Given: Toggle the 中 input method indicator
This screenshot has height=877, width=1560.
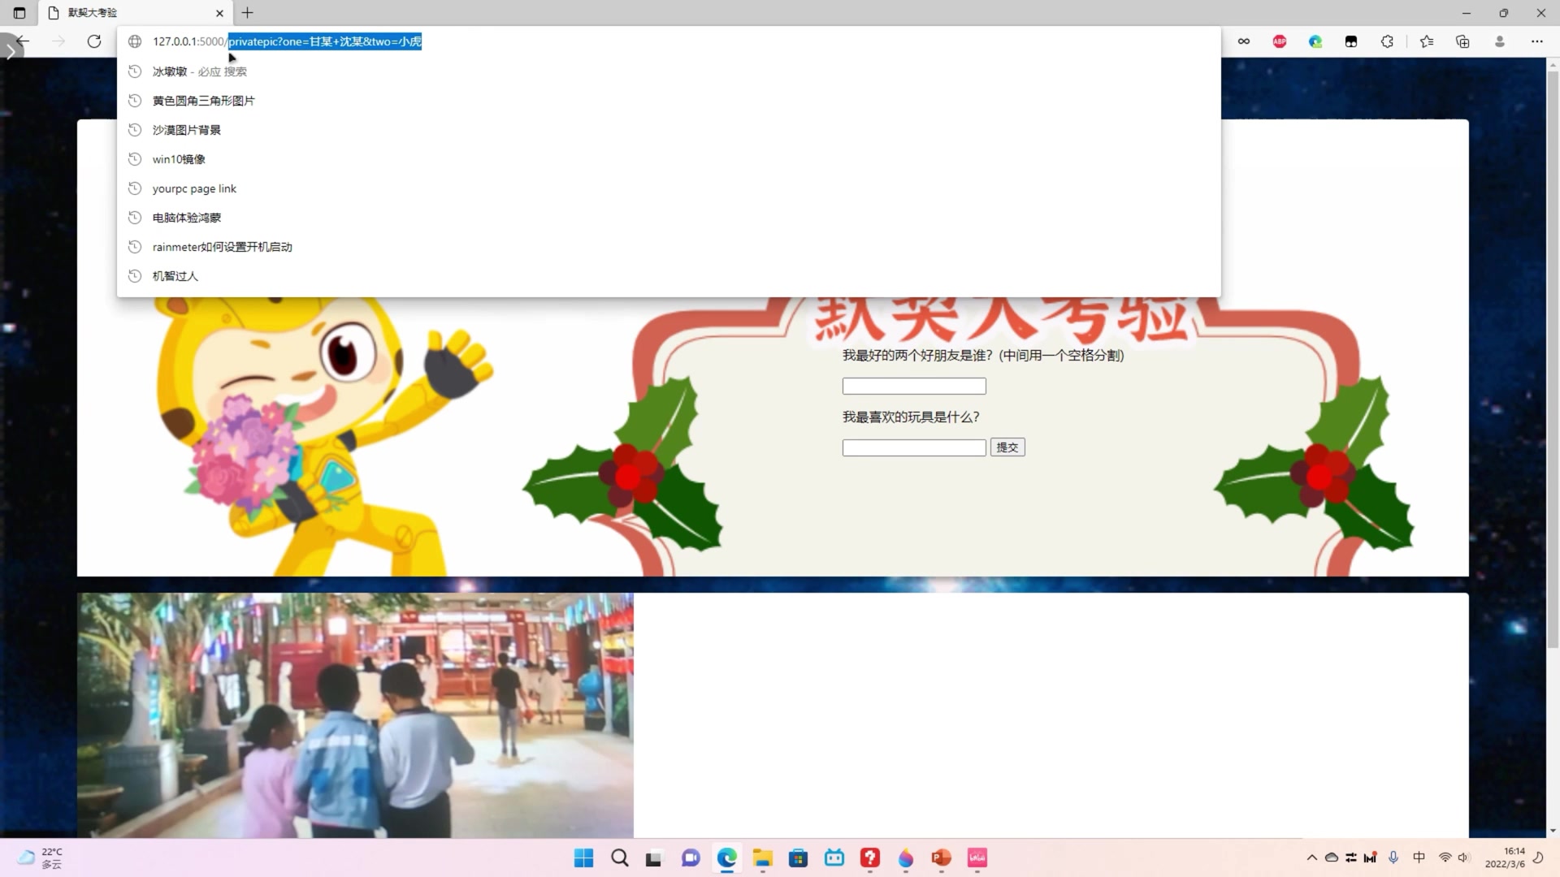Looking at the screenshot, I should click(x=1419, y=858).
